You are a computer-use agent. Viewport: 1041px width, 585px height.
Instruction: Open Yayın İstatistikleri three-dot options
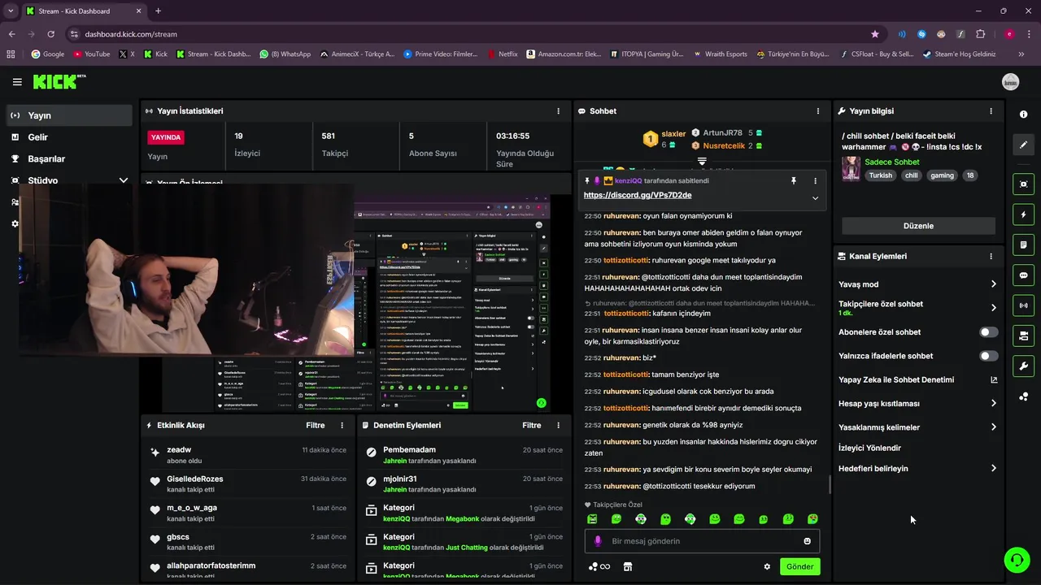tap(558, 111)
